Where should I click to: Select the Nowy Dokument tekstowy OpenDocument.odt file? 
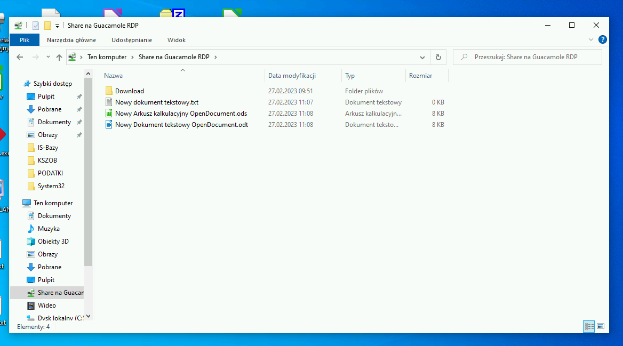click(181, 125)
